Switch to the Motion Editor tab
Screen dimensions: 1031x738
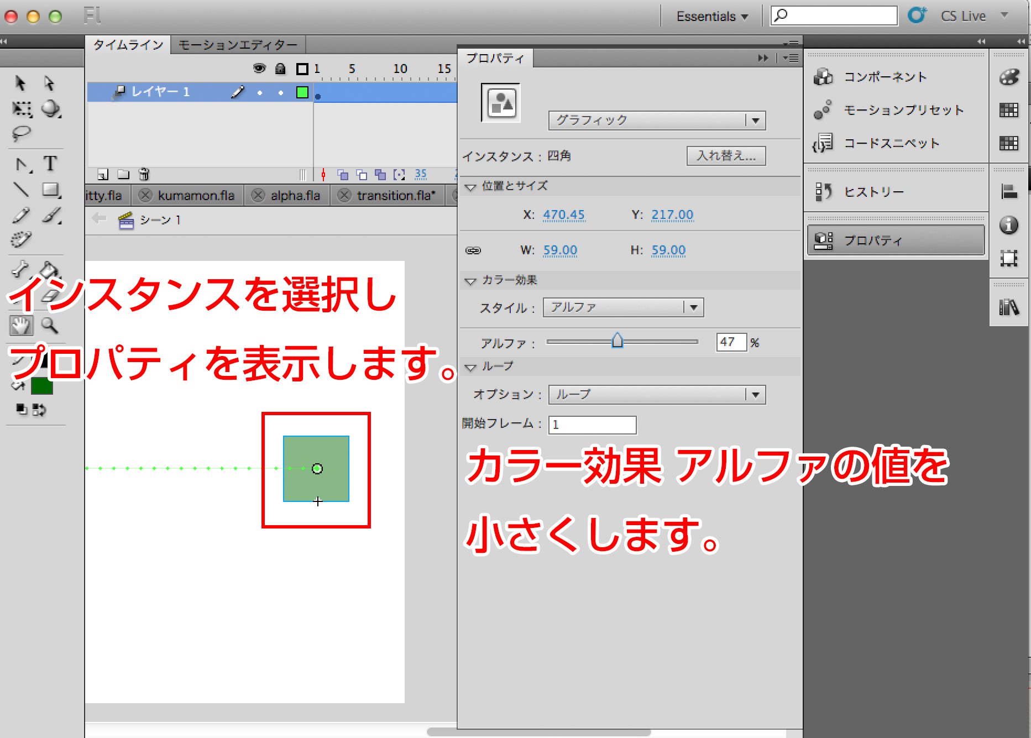[238, 45]
